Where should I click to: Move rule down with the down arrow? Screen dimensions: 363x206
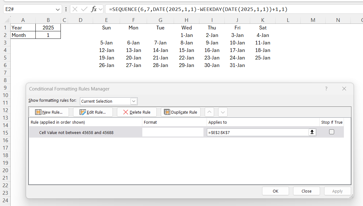coord(223,112)
